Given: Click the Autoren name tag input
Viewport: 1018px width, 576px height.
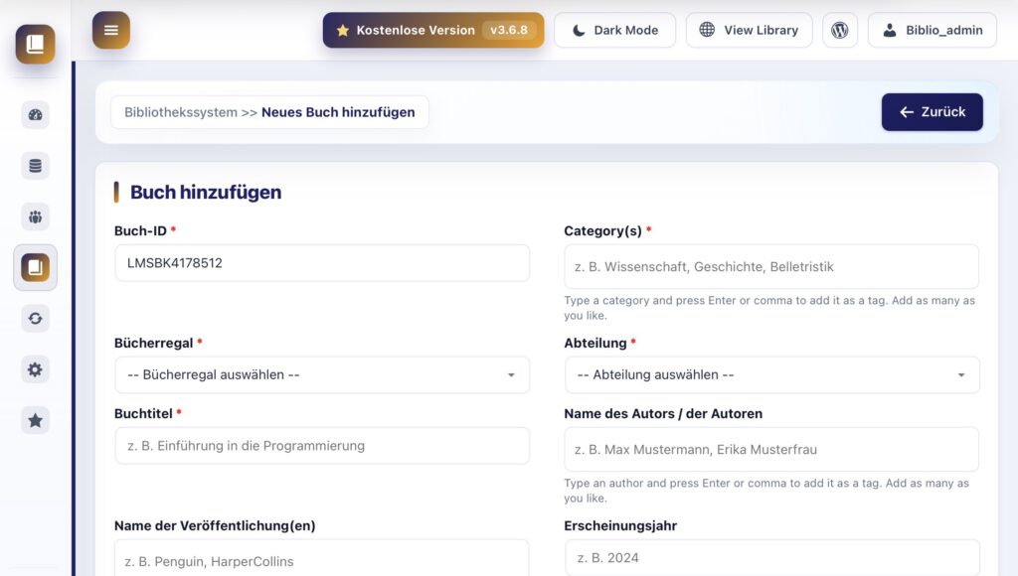Looking at the screenshot, I should click(x=771, y=450).
